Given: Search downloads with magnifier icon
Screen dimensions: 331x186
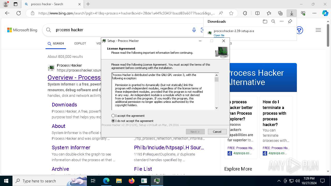Looking at the screenshot, I should 273,21.
